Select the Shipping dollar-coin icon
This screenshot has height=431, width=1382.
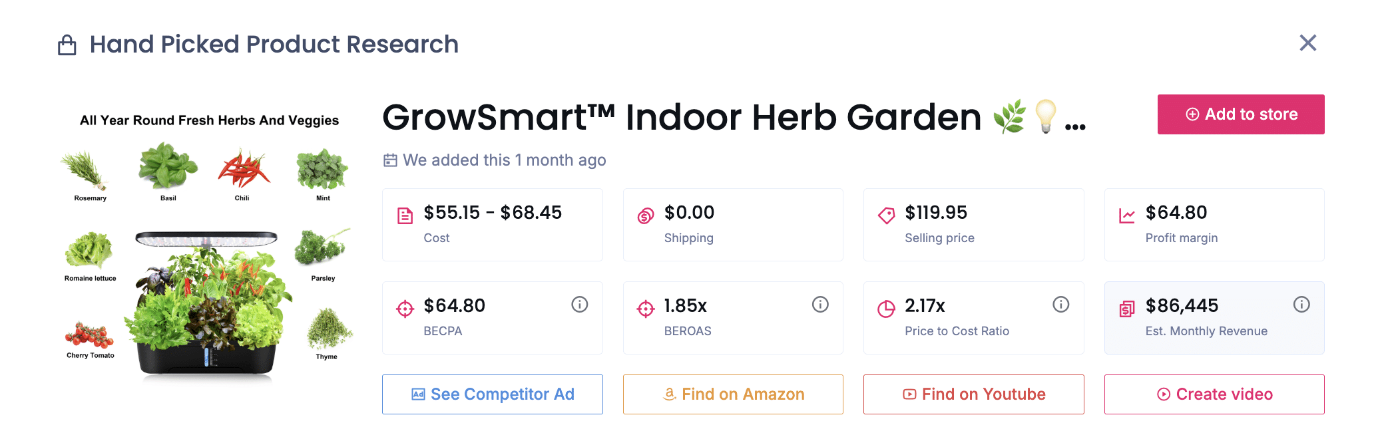pyautogui.click(x=644, y=214)
